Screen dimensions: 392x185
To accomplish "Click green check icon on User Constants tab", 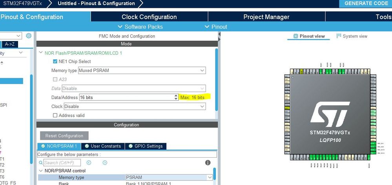I will [87, 146].
